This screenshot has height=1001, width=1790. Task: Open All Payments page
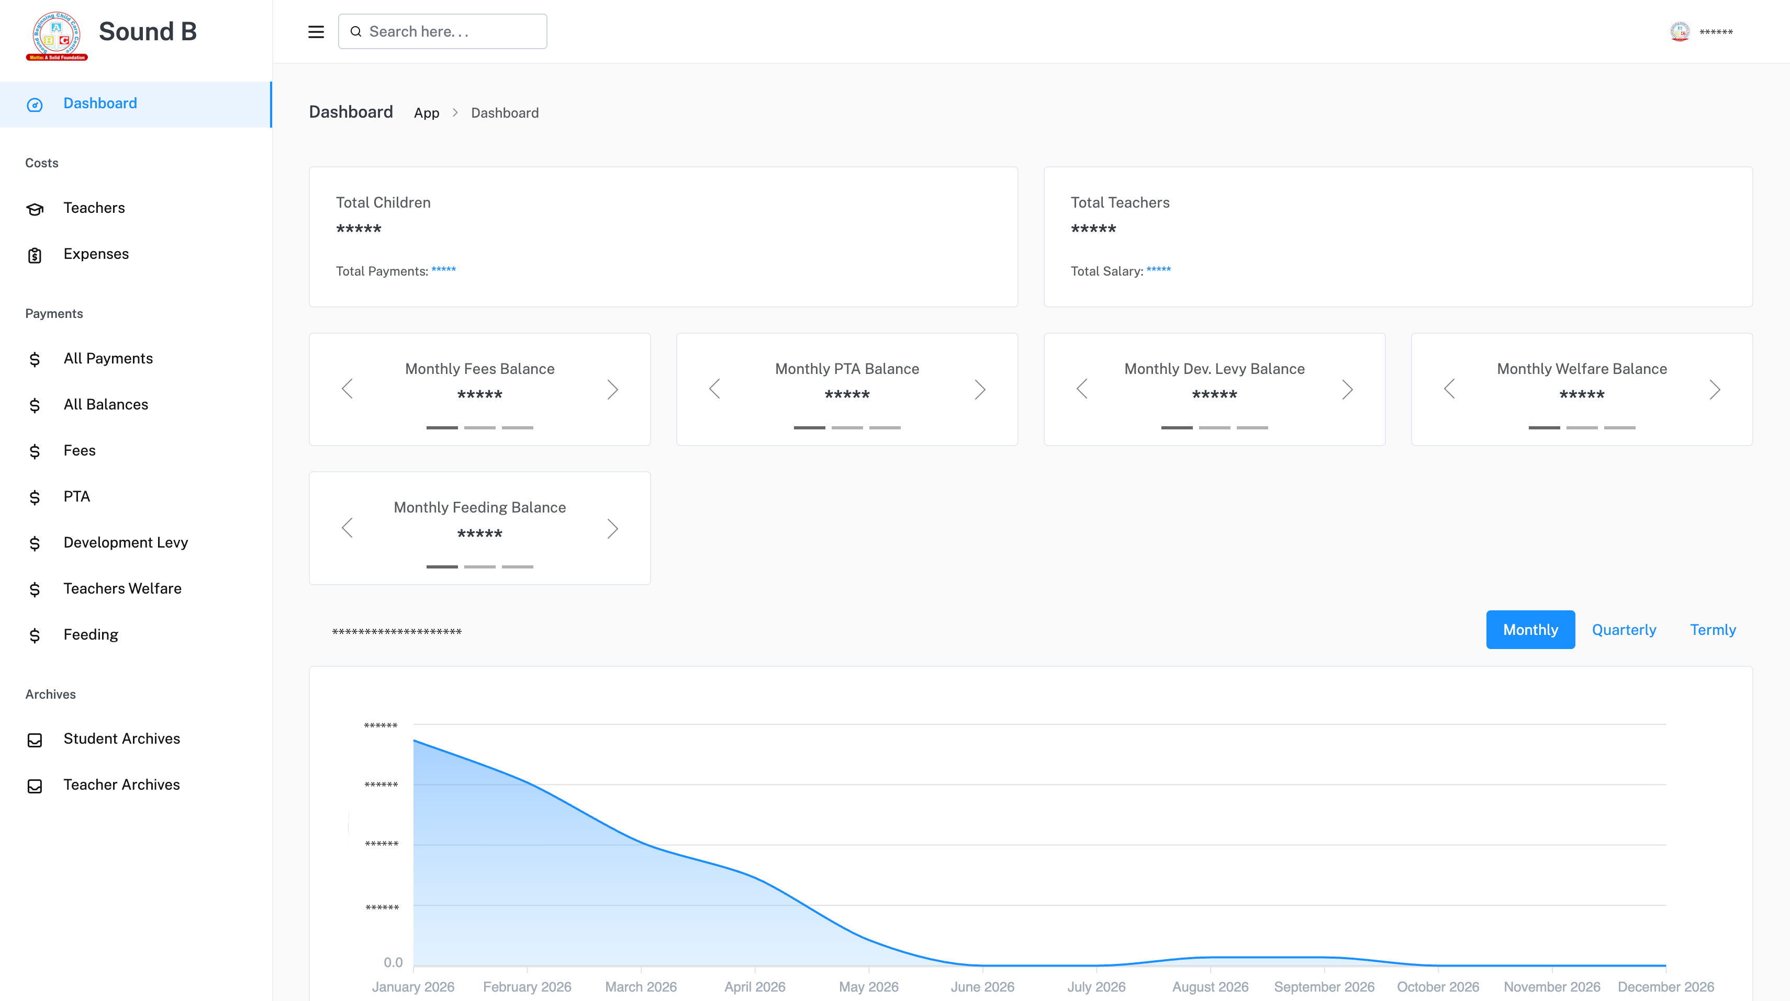click(136, 359)
